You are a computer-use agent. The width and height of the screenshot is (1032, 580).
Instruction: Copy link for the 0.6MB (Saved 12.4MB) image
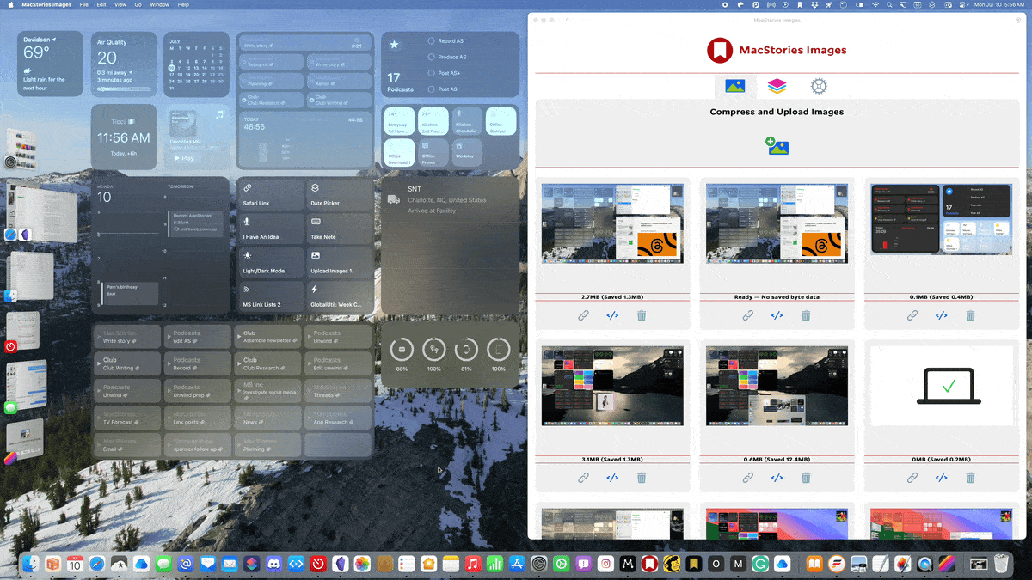click(748, 478)
